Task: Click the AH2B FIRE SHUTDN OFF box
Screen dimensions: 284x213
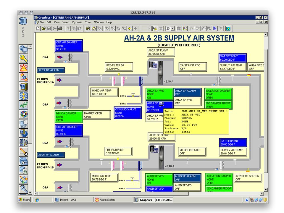Action: tap(248, 177)
